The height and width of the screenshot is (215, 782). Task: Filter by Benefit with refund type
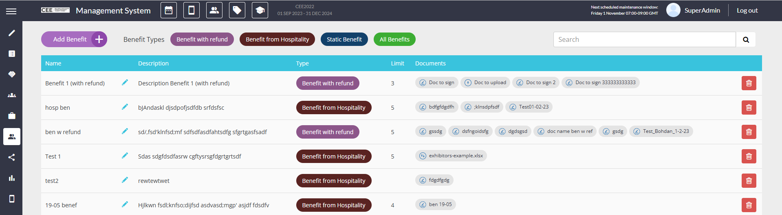202,39
